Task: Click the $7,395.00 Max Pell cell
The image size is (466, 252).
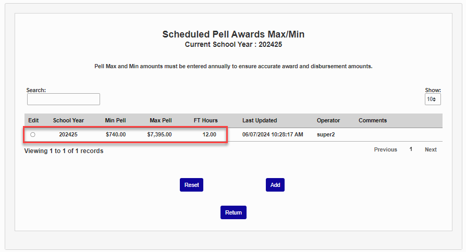Action: pyautogui.click(x=160, y=134)
